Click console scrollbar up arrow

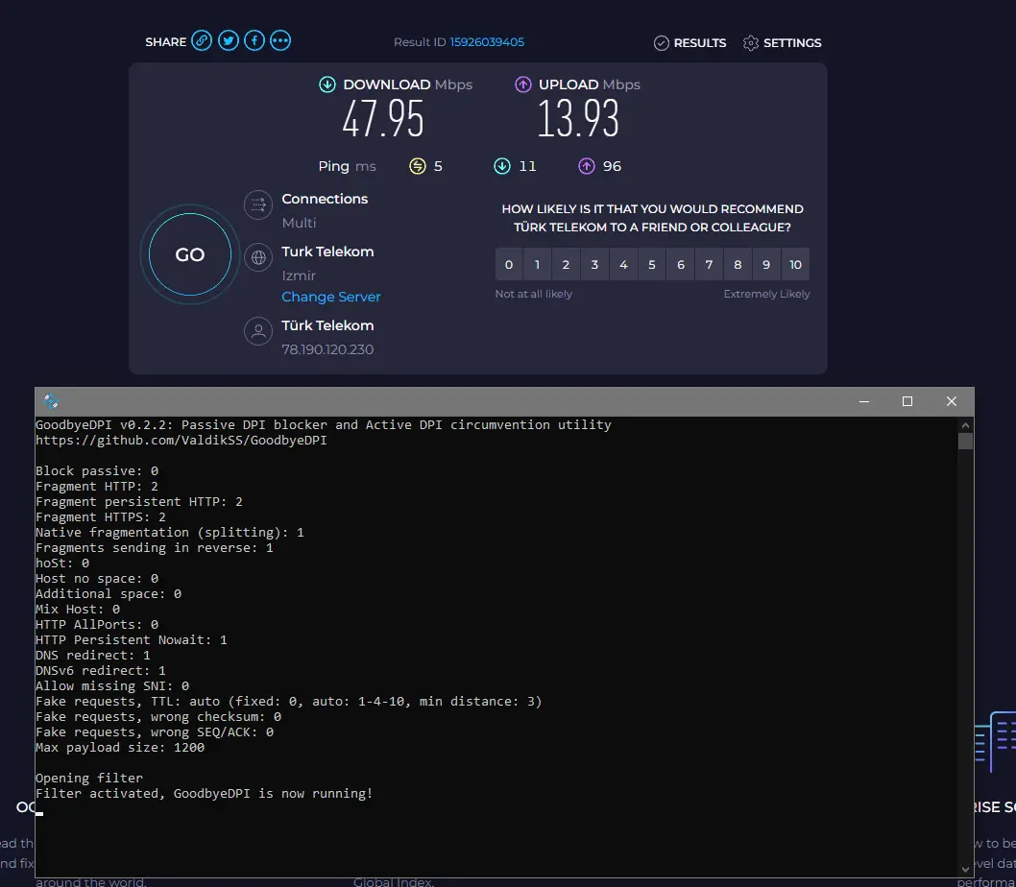[965, 425]
